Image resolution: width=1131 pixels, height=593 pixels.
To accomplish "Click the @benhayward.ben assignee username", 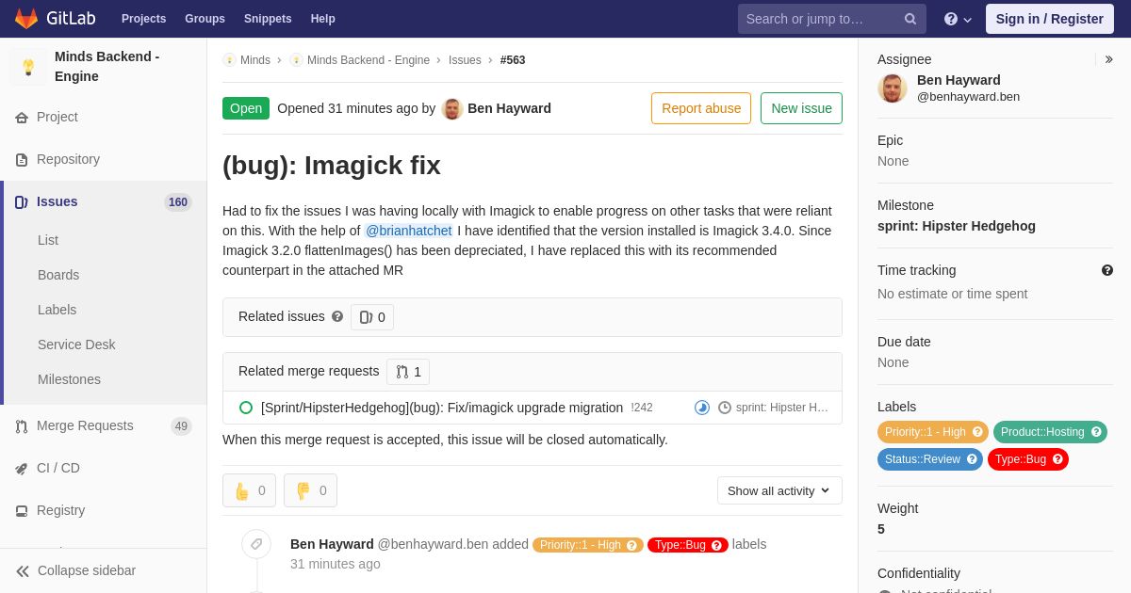I will pyautogui.click(x=968, y=97).
